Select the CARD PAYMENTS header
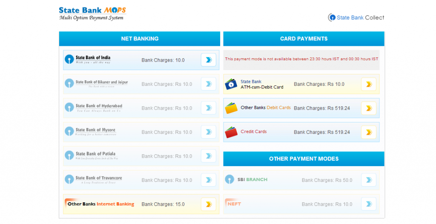436x224 pixels. tap(304, 39)
